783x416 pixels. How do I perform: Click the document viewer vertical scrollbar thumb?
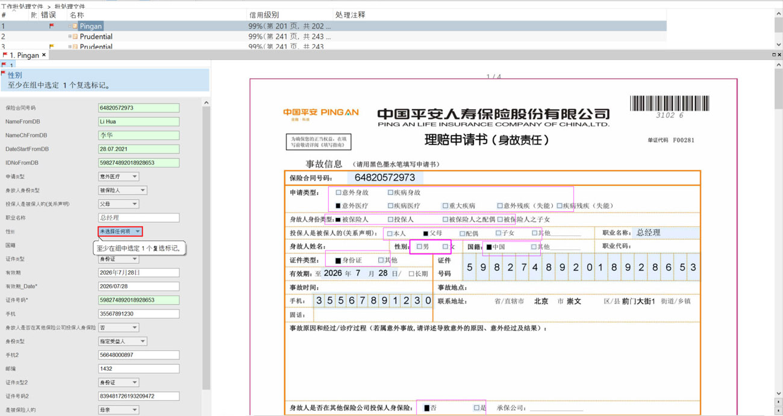[778, 88]
